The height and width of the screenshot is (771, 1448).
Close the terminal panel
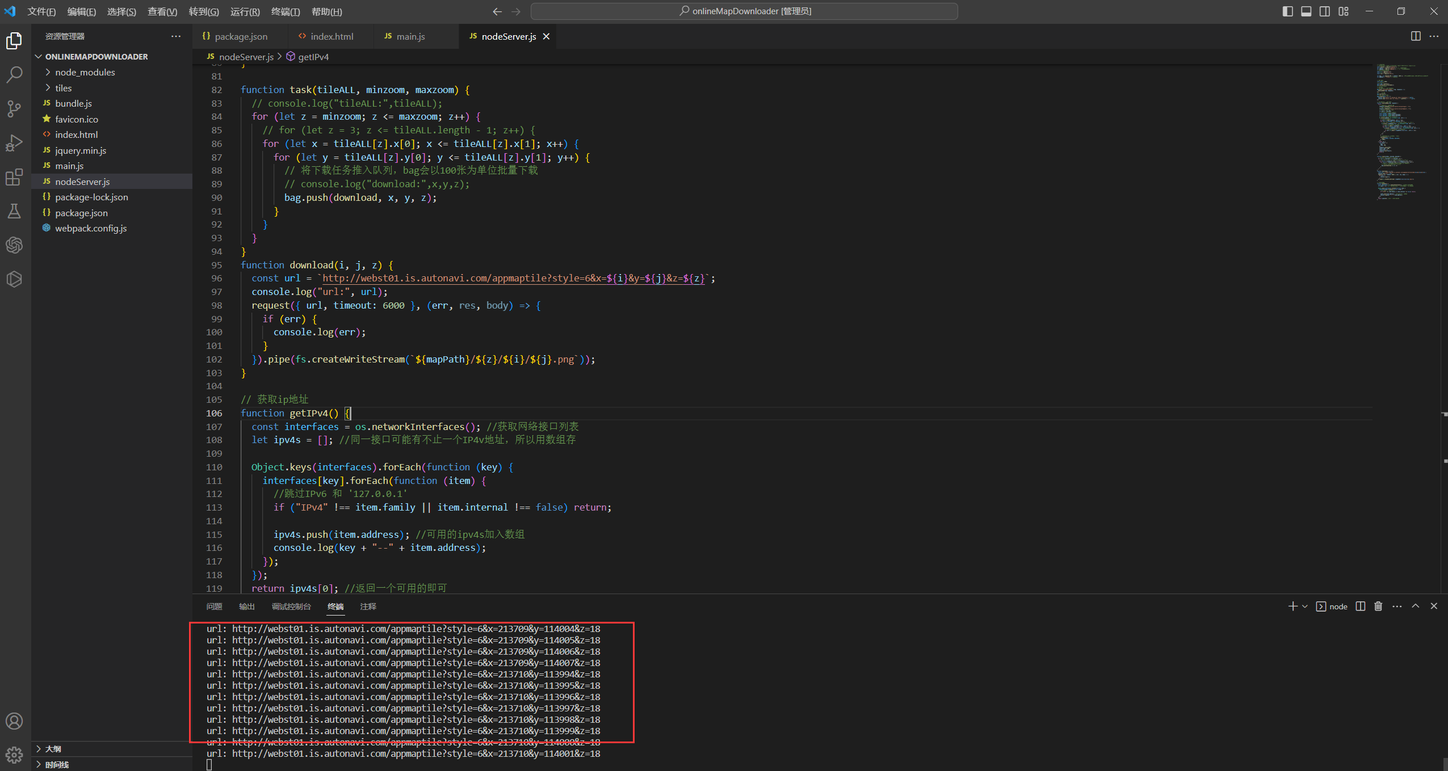(x=1434, y=606)
